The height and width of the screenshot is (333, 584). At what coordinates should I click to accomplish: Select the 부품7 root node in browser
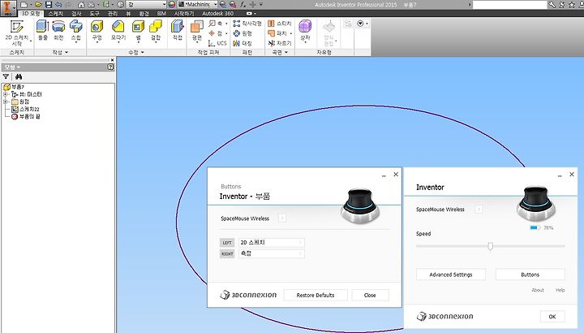14,87
